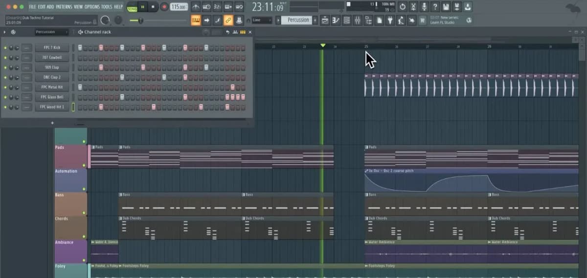Open the Piano roll view icon
The width and height of the screenshot is (587, 278).
tap(336, 20)
